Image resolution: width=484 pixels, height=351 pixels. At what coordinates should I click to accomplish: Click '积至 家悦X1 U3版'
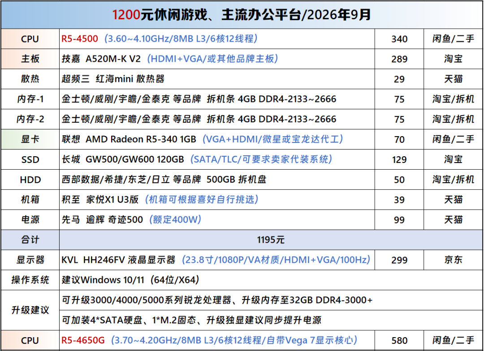[x=100, y=200]
